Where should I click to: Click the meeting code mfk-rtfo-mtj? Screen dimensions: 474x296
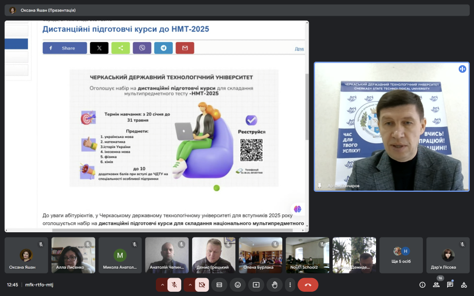point(39,285)
